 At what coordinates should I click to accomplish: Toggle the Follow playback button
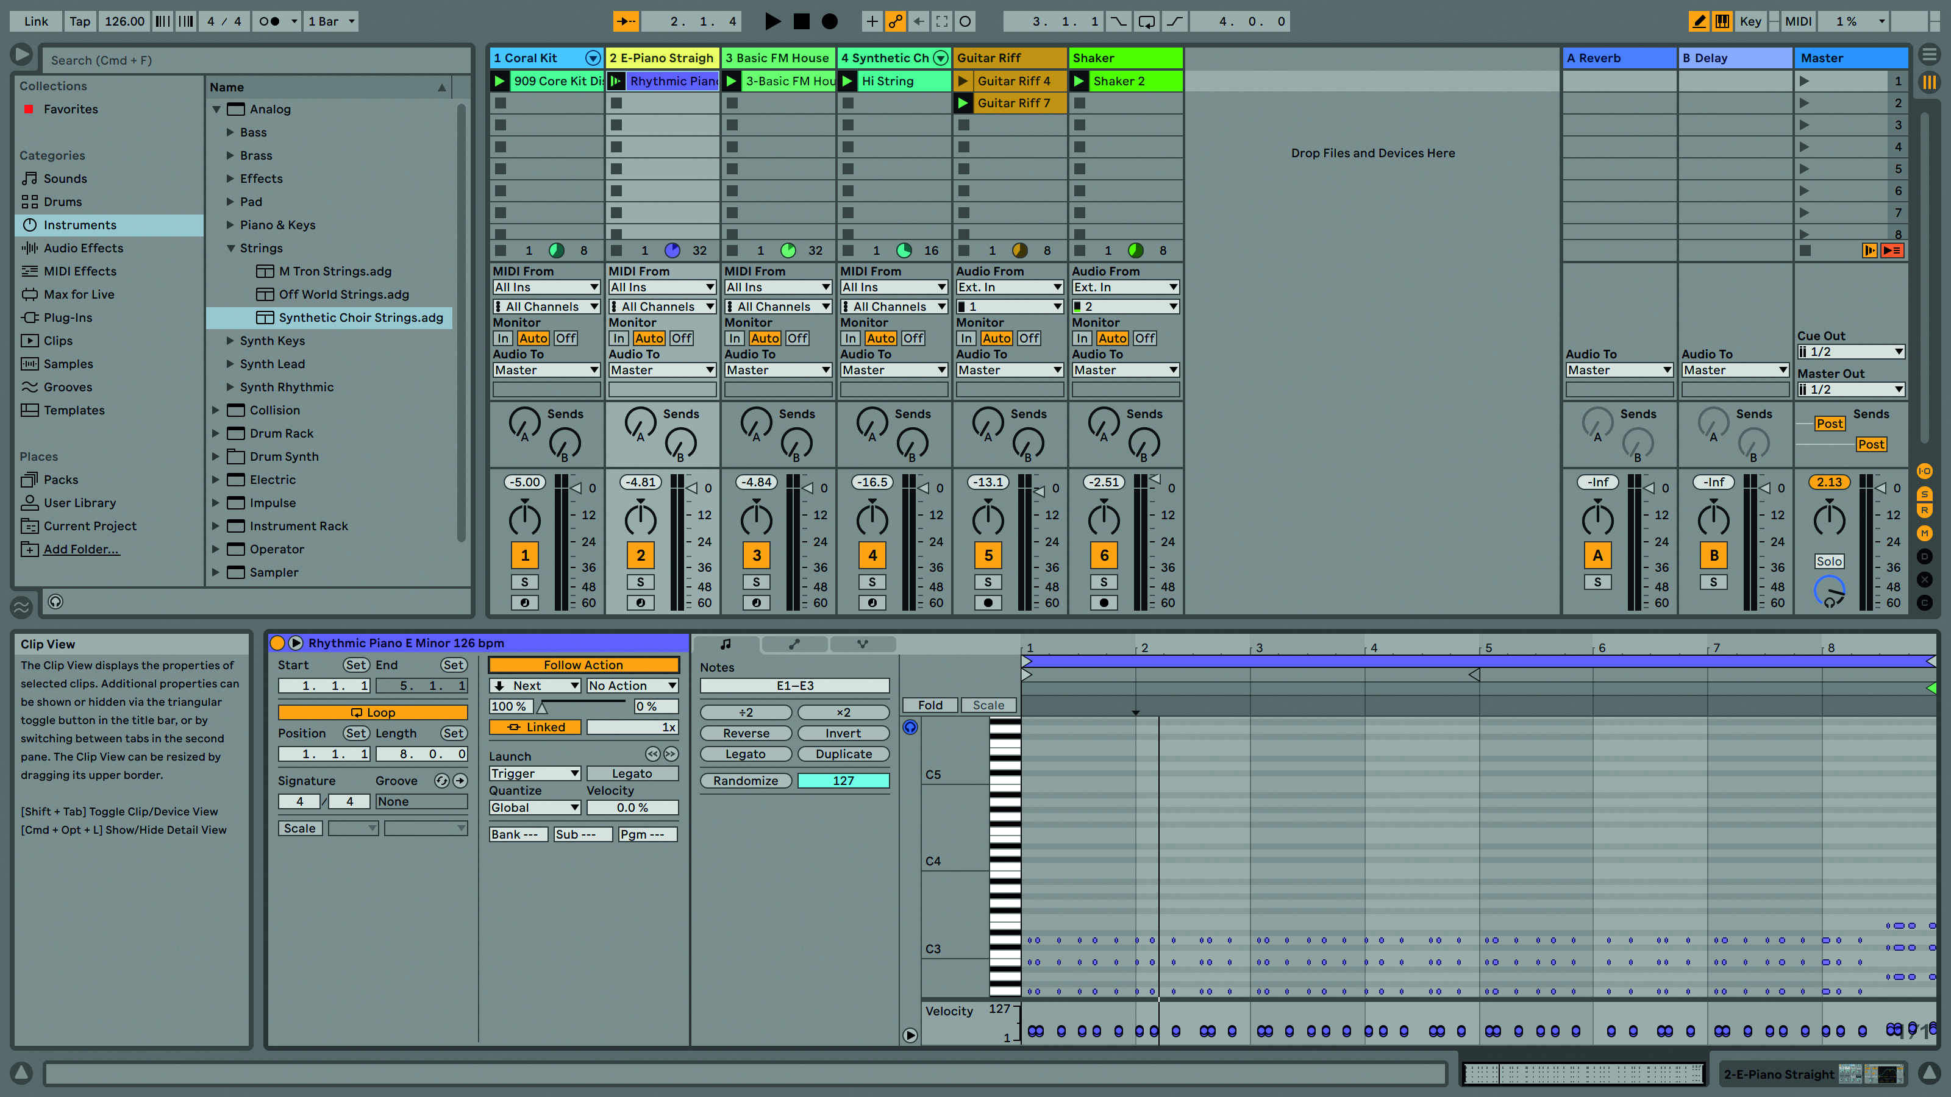click(x=626, y=21)
